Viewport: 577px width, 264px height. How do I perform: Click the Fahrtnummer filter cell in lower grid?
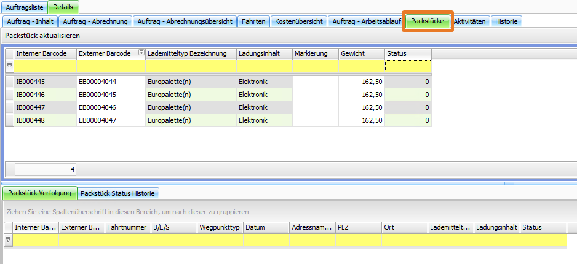128,240
